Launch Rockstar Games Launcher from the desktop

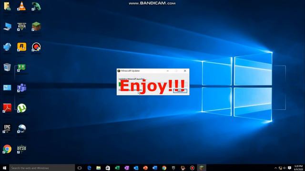point(21,47)
